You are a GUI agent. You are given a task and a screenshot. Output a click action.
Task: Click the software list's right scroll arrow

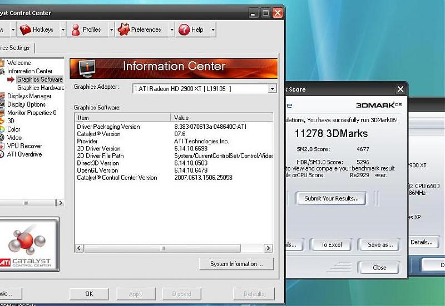(x=268, y=248)
